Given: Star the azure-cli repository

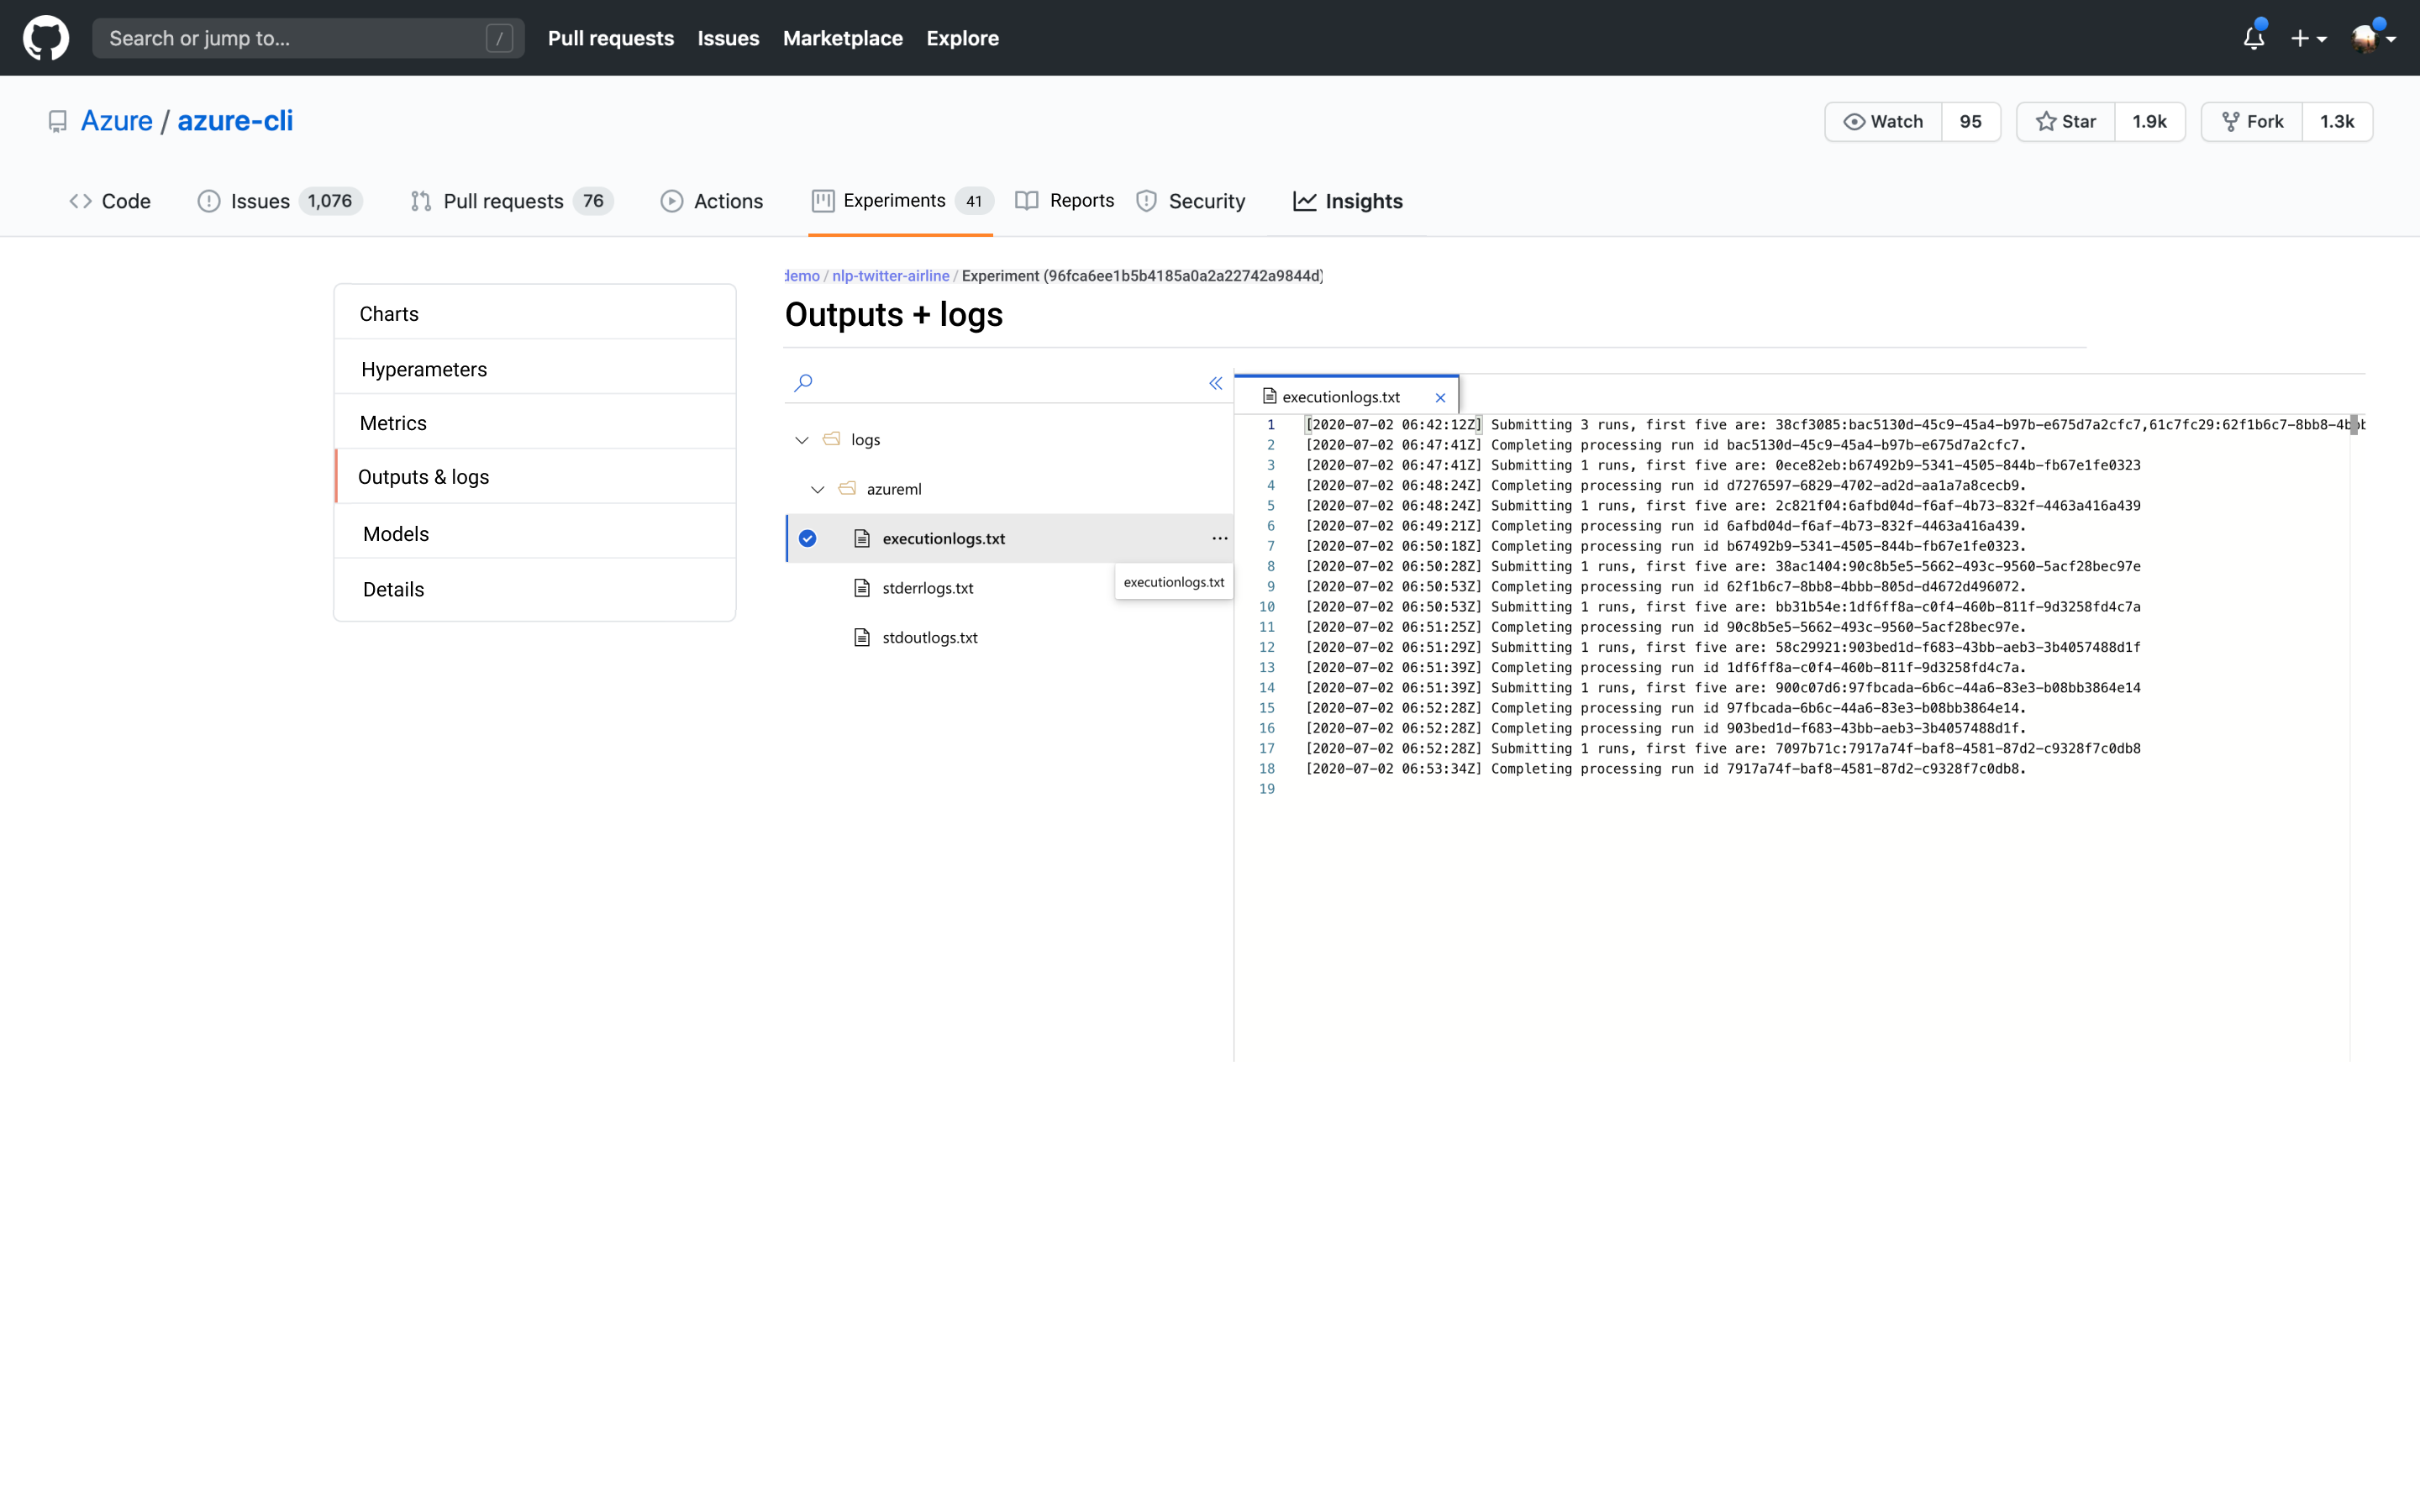Looking at the screenshot, I should pos(2066,122).
